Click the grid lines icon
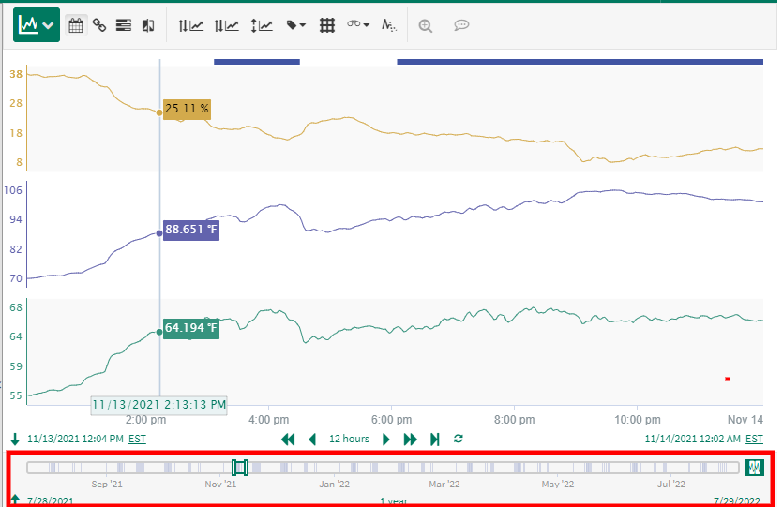 [327, 25]
